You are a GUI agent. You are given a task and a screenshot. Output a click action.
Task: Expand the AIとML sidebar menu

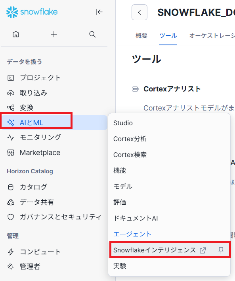53,123
